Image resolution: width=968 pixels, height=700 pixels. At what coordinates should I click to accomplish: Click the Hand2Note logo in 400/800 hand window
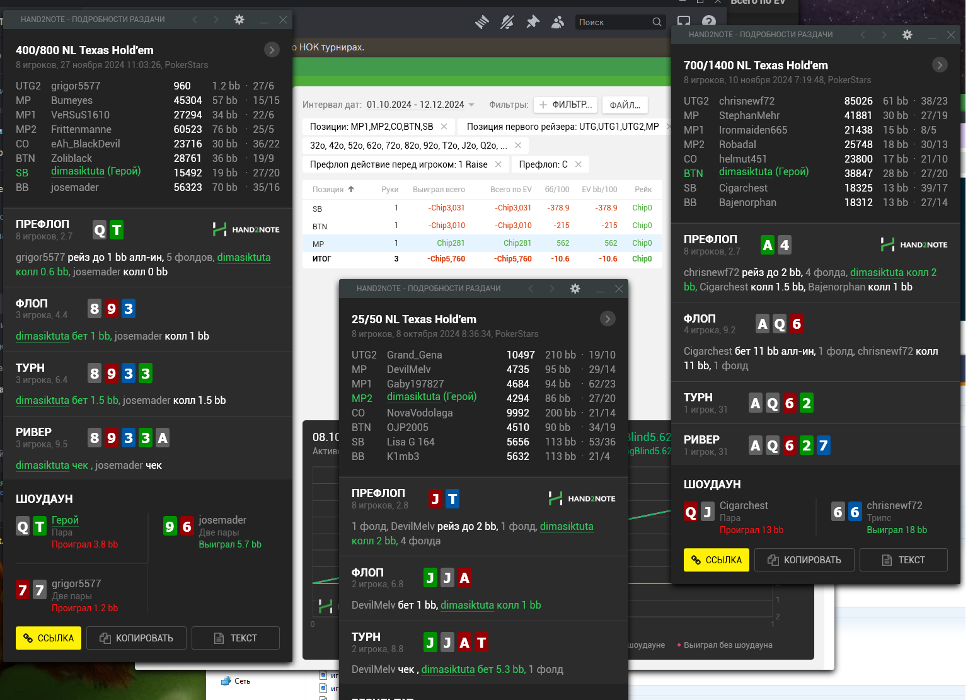click(246, 229)
